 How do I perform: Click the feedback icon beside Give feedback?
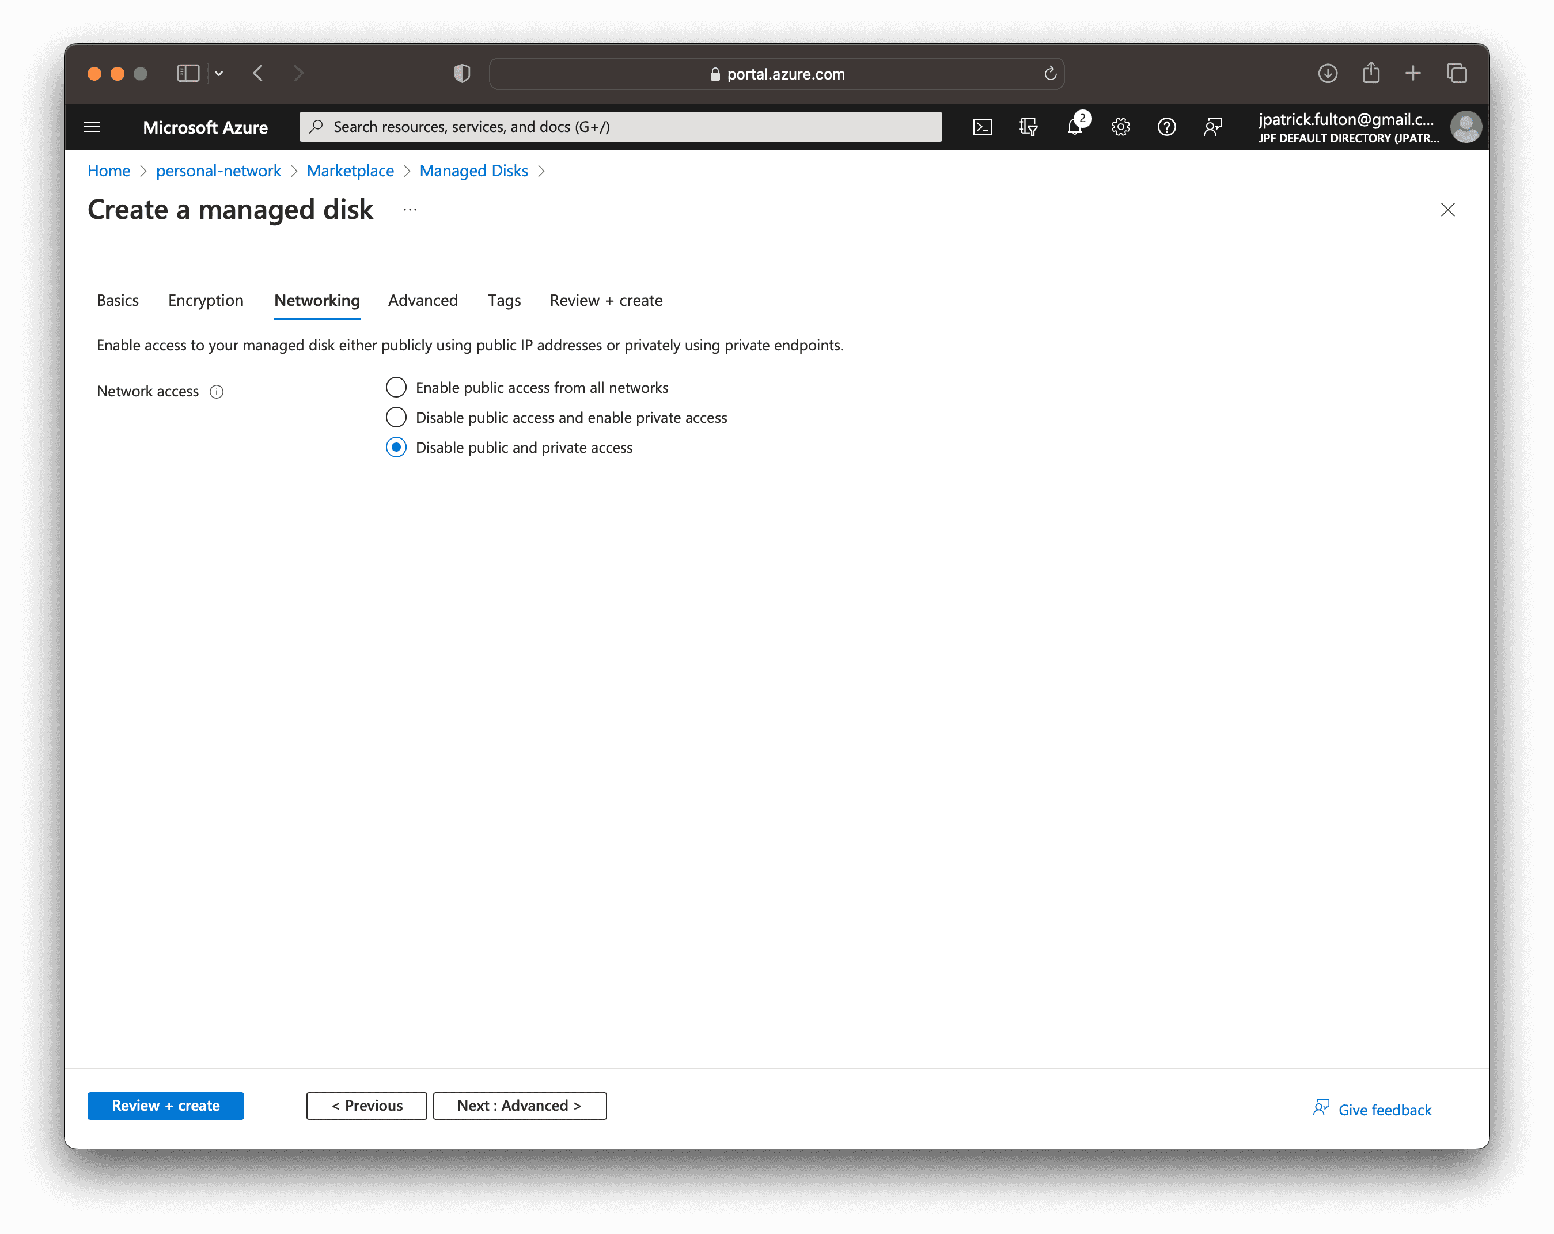click(1321, 1108)
